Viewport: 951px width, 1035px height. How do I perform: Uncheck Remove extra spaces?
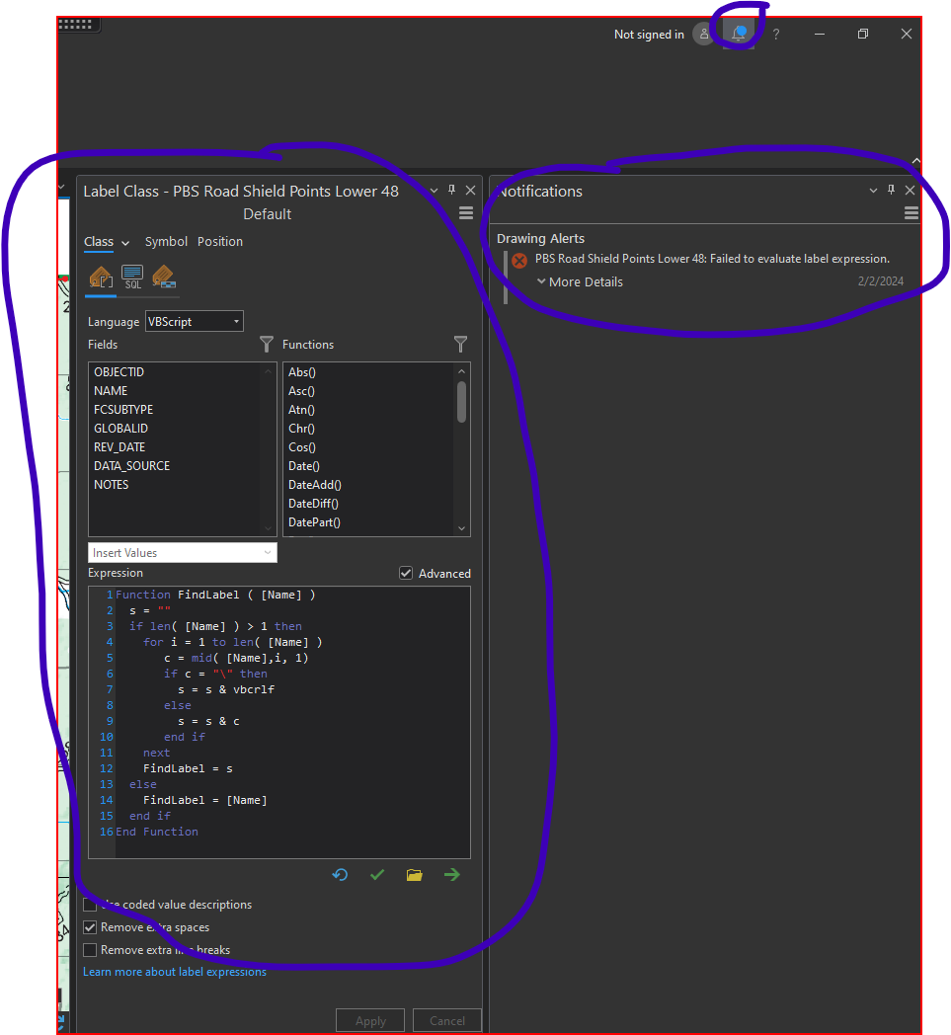pos(90,927)
